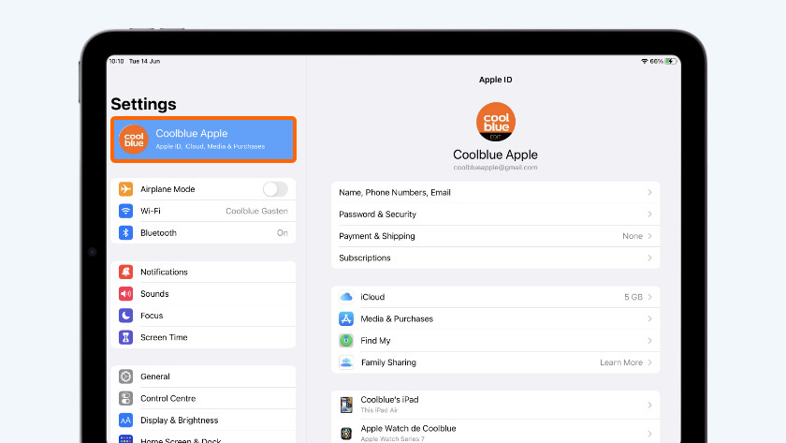The width and height of the screenshot is (786, 443).
Task: Open Display & Brightness settings
Action: pos(203,420)
